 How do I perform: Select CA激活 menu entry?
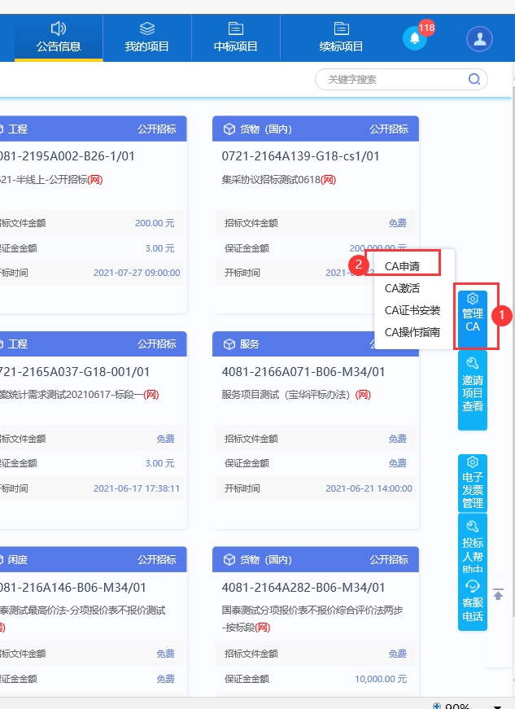tap(403, 288)
